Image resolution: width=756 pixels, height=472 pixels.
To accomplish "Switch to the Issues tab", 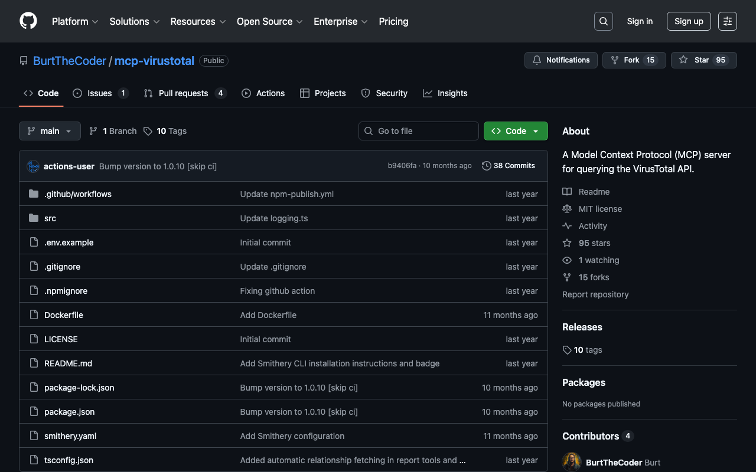I will click(x=100, y=93).
